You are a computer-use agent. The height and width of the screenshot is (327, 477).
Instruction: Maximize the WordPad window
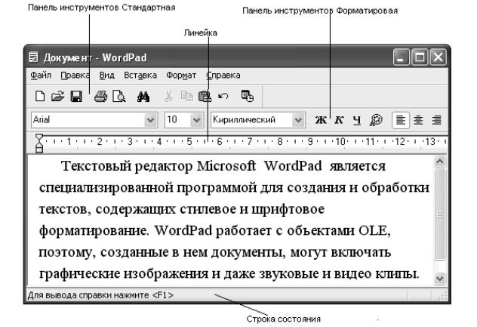click(420, 57)
